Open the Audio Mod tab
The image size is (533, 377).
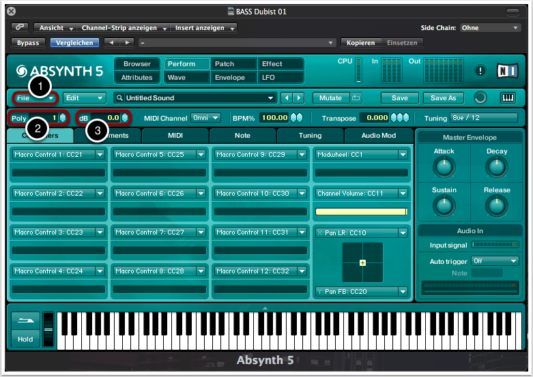pyautogui.click(x=378, y=136)
